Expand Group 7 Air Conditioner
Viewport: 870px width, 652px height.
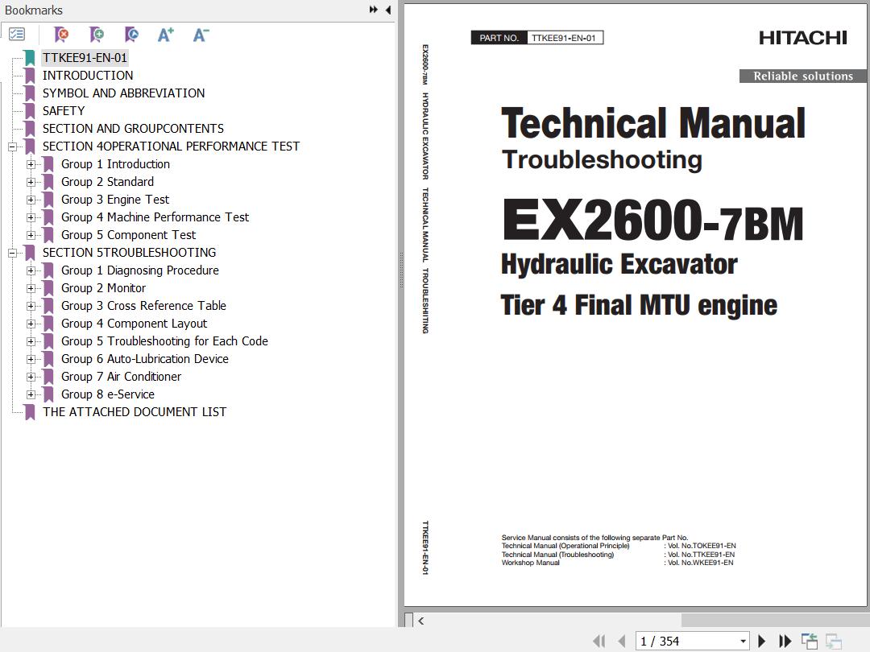pos(31,378)
